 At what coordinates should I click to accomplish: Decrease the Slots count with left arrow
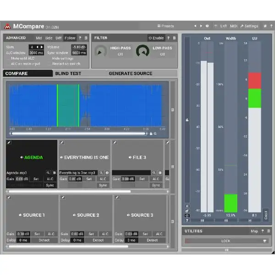tap(37, 47)
